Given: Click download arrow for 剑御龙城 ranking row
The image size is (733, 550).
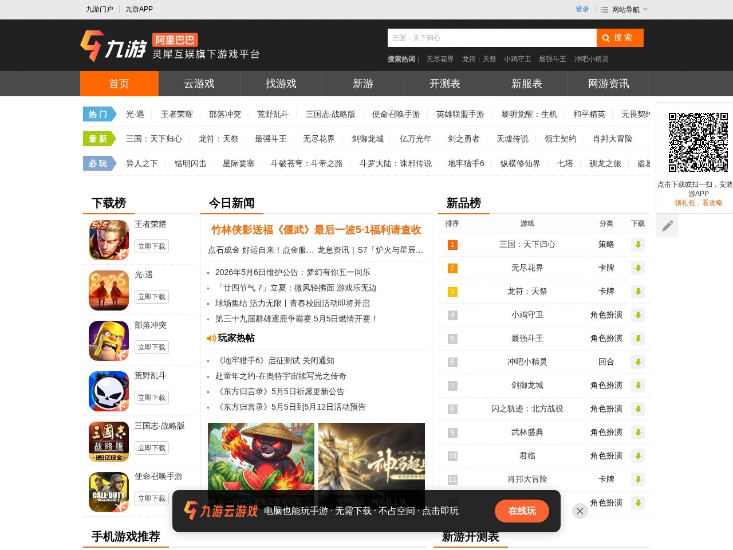Looking at the screenshot, I should tap(638, 386).
